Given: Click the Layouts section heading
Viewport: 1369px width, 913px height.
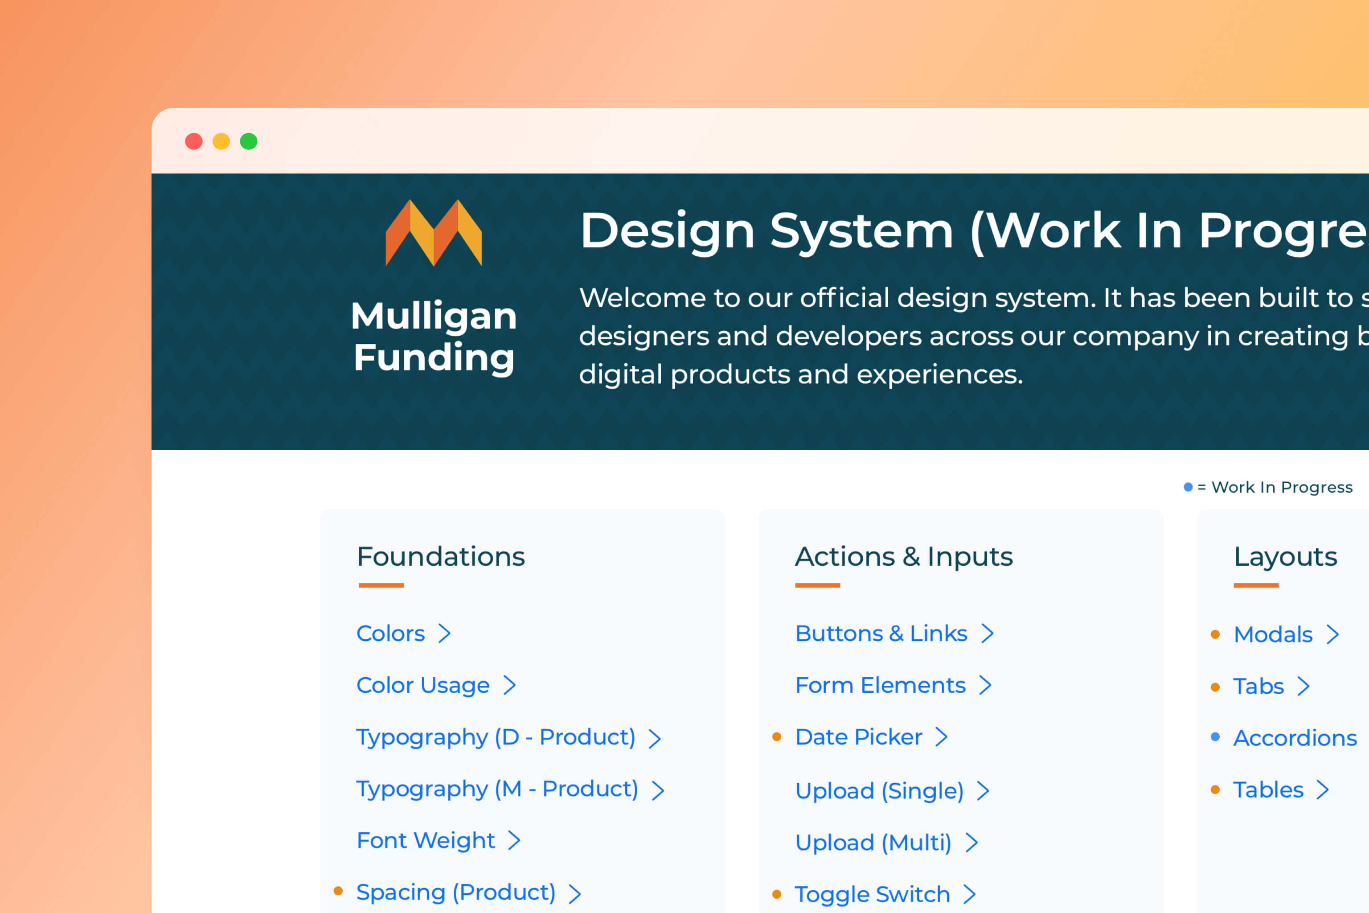Looking at the screenshot, I should click(x=1285, y=557).
